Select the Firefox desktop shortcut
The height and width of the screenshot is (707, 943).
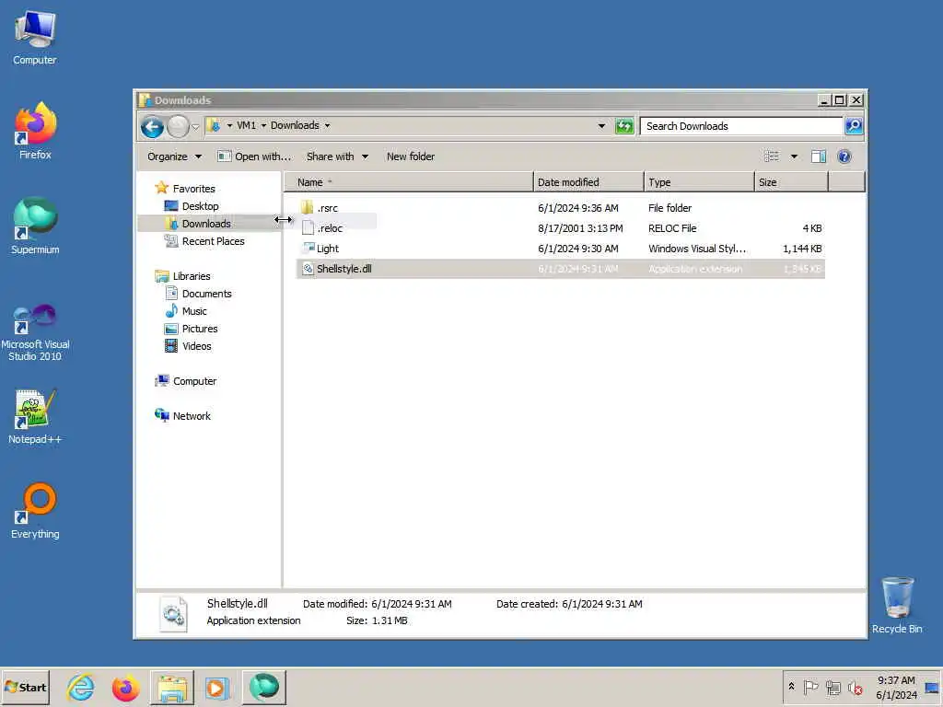point(35,131)
